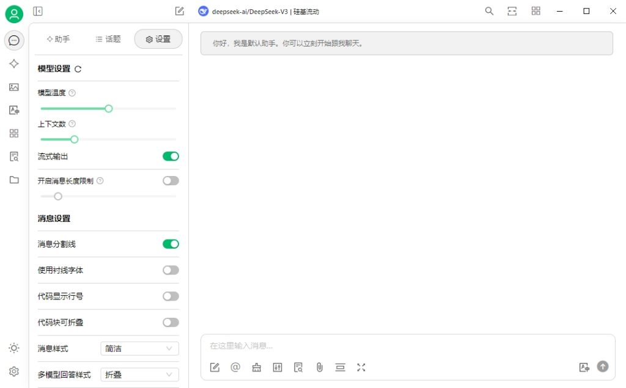
Task: Click the default assistant greeting message
Action: (x=407, y=43)
